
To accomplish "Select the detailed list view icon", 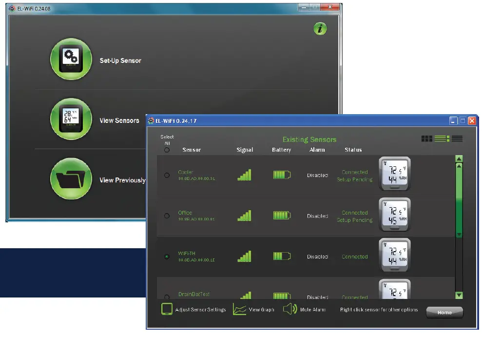I will (442, 139).
